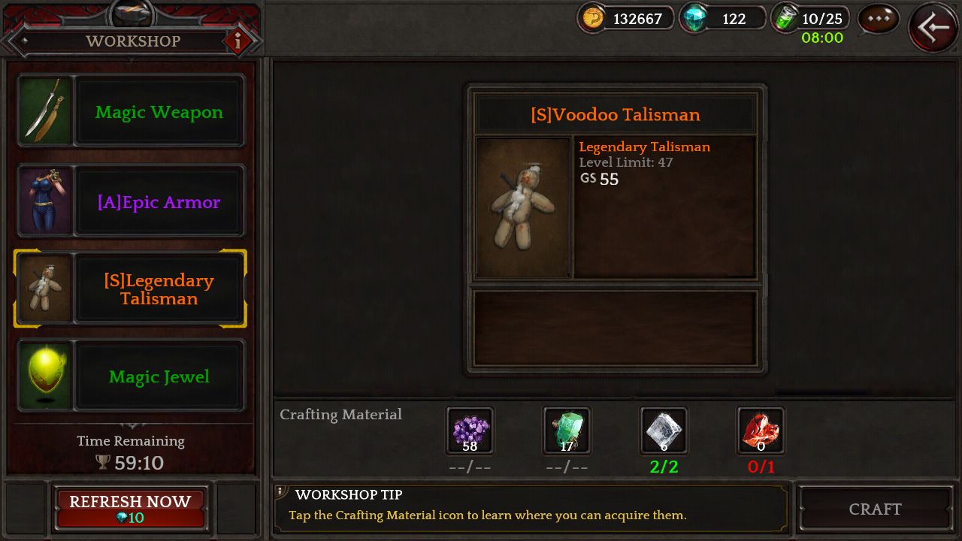This screenshot has height=541, width=962.
Task: Click the blue gem currency icon
Action: pyautogui.click(x=694, y=19)
